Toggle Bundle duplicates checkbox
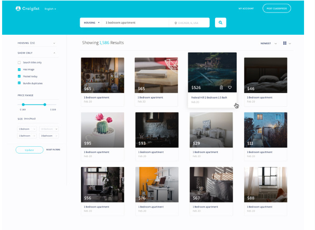315x230 pixels. pos(19,83)
